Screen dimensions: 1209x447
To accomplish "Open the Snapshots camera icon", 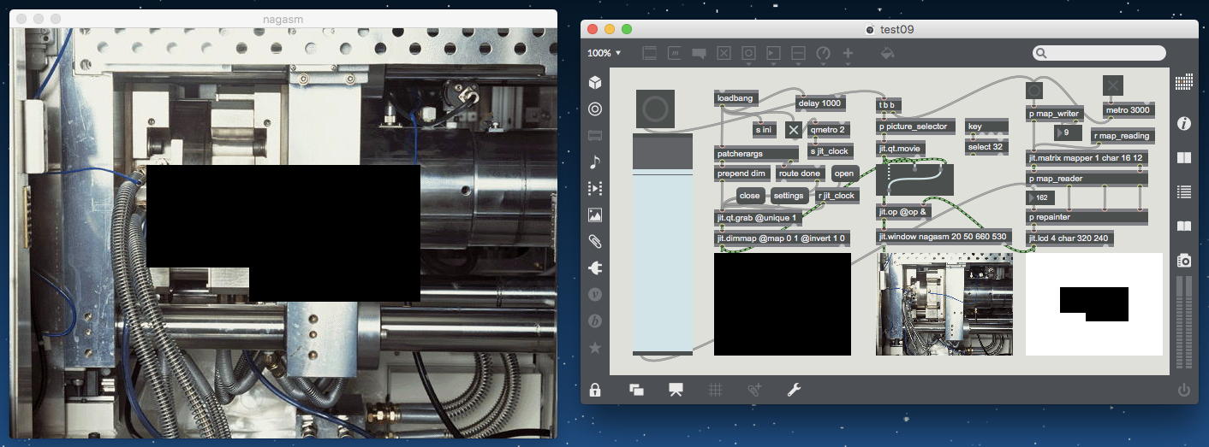I will tap(1184, 260).
